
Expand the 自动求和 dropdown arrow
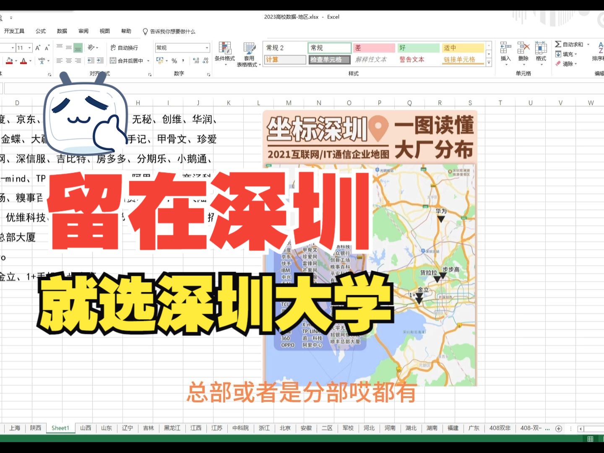588,44
